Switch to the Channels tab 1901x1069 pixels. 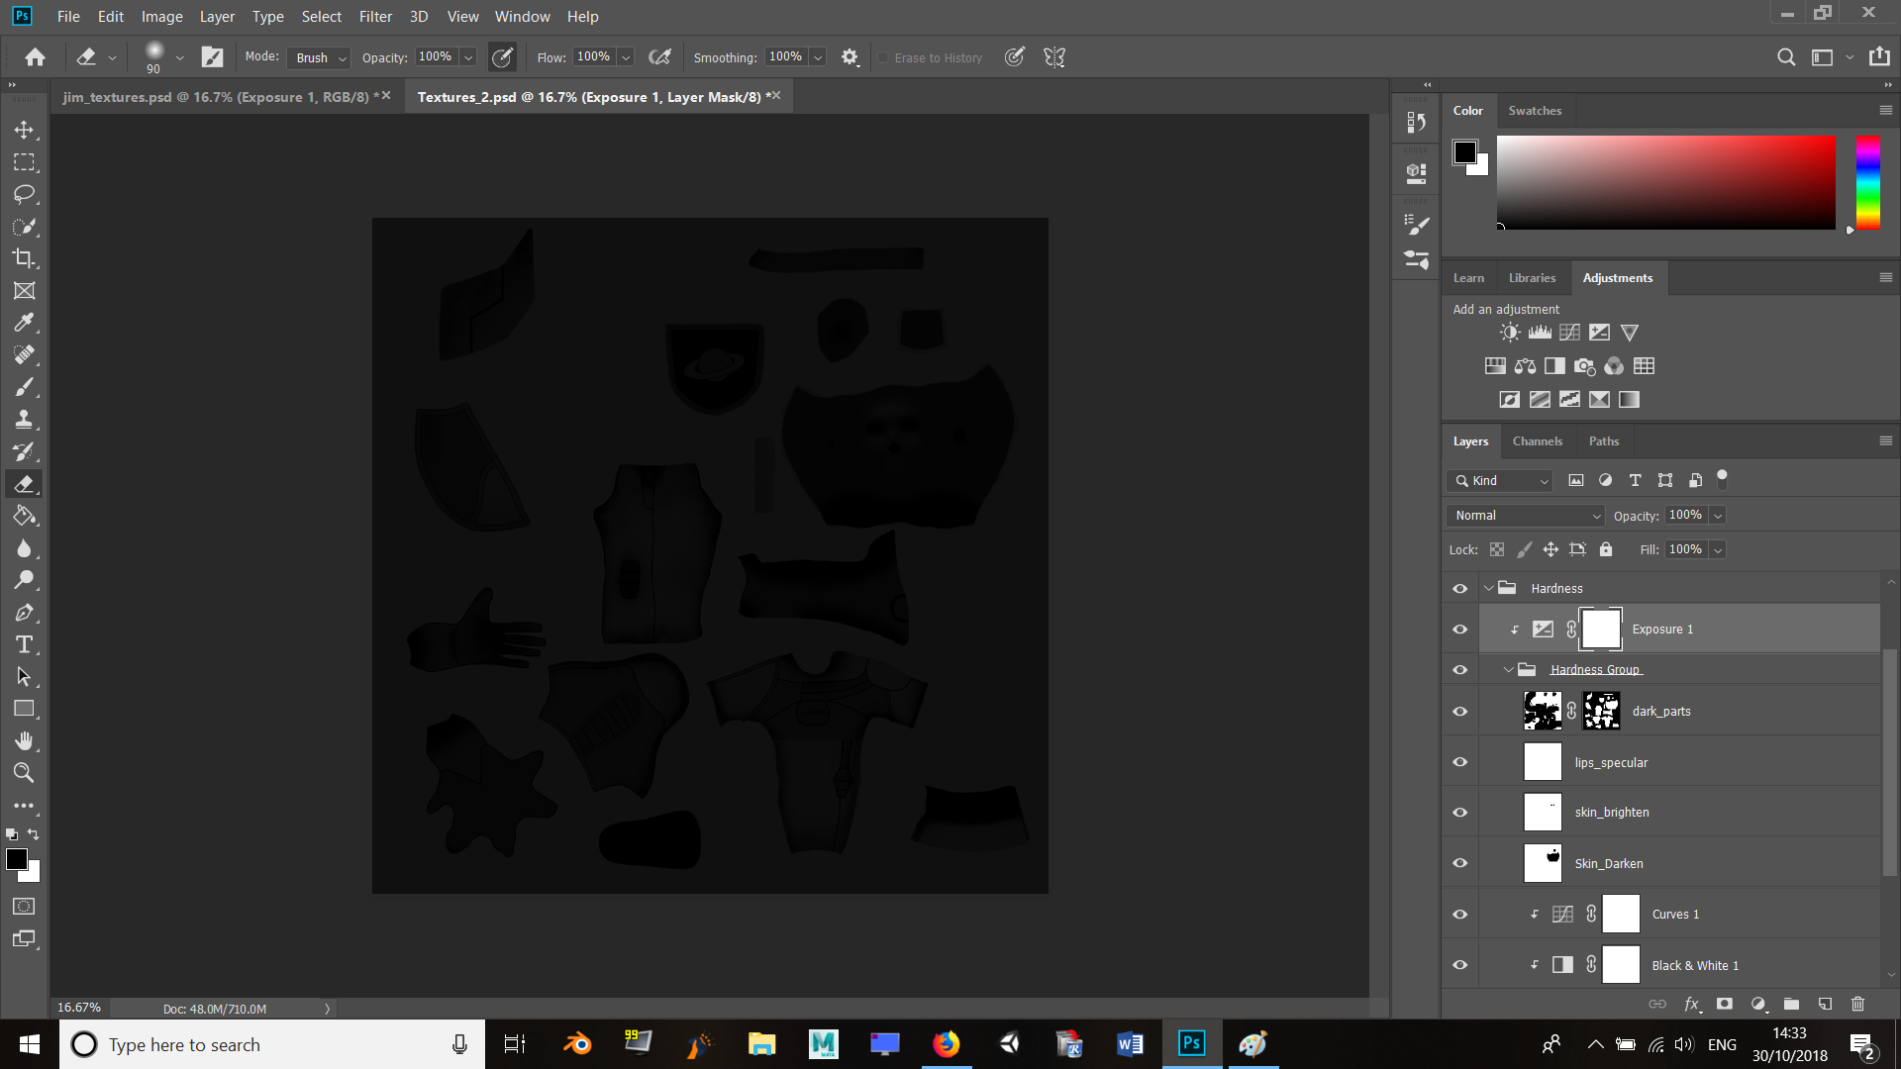1537,440
